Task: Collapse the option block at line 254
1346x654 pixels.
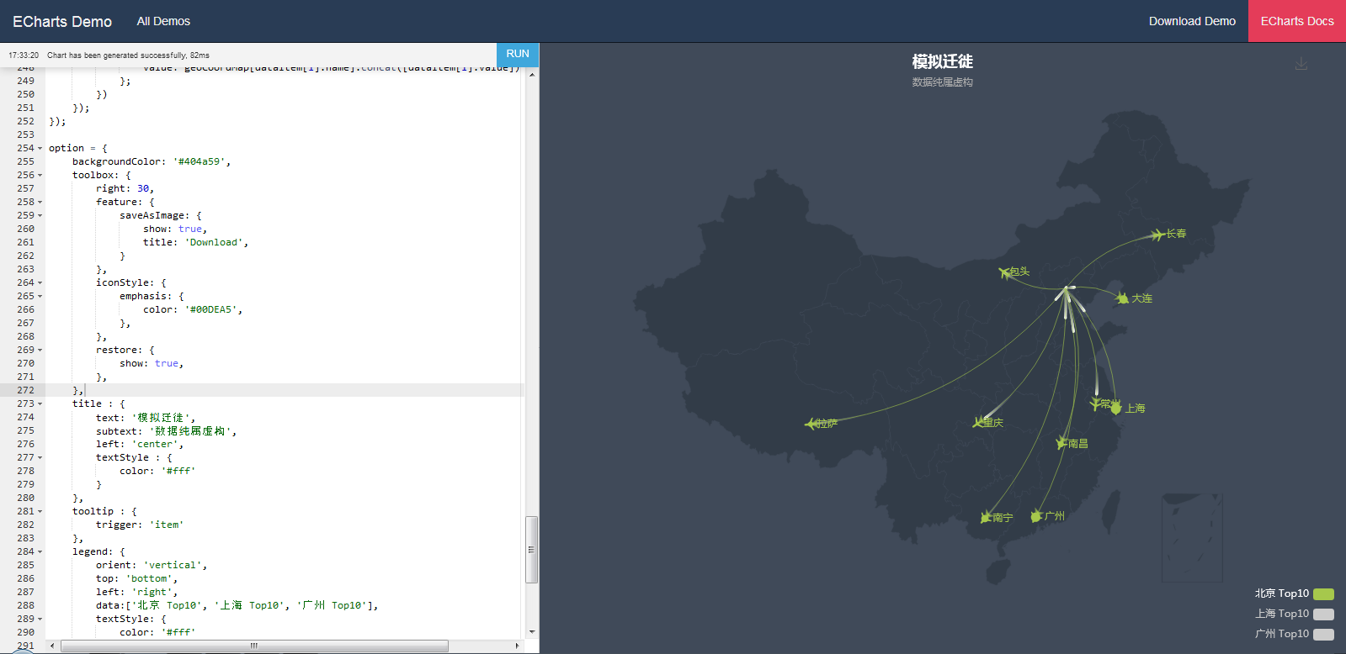Action: (x=40, y=149)
